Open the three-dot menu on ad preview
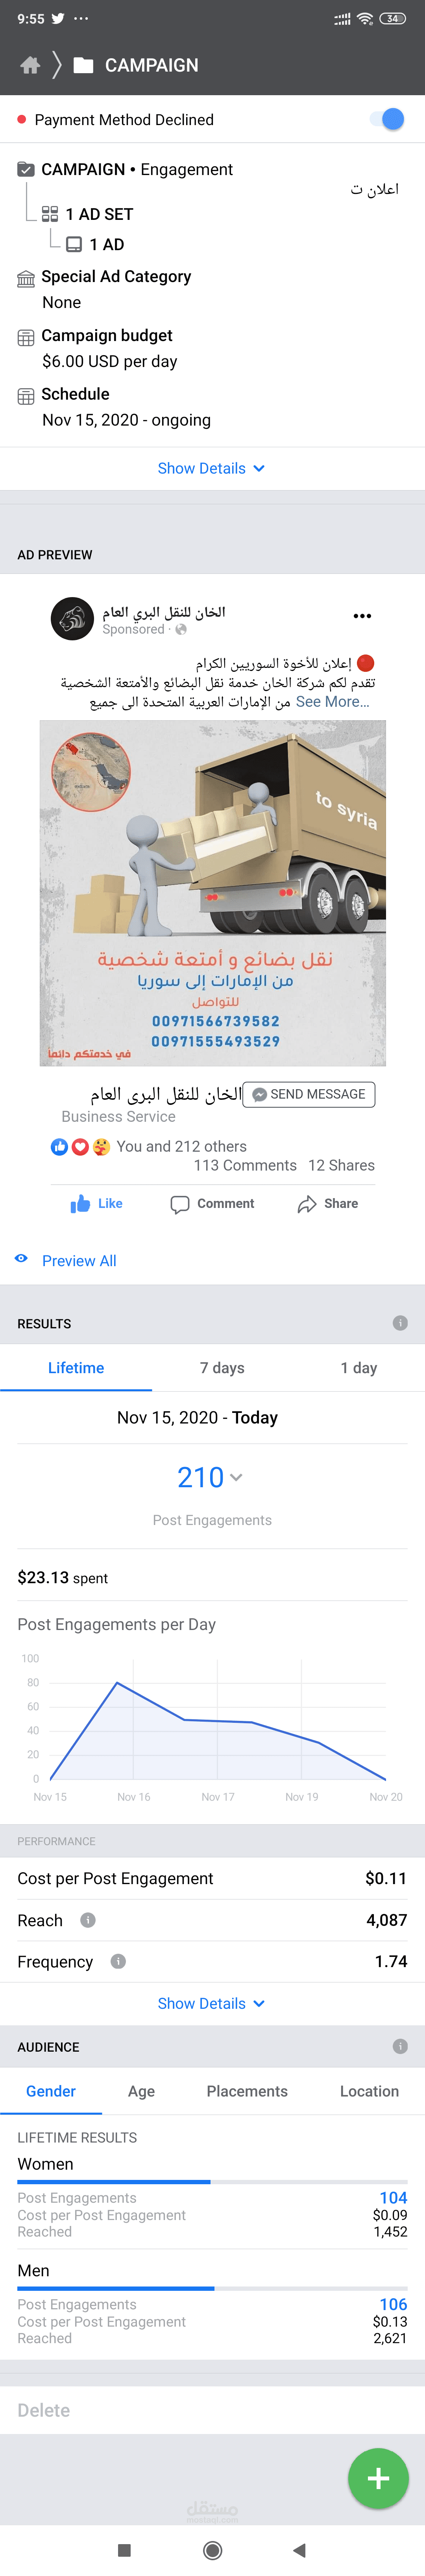The image size is (425, 2576). [x=362, y=616]
